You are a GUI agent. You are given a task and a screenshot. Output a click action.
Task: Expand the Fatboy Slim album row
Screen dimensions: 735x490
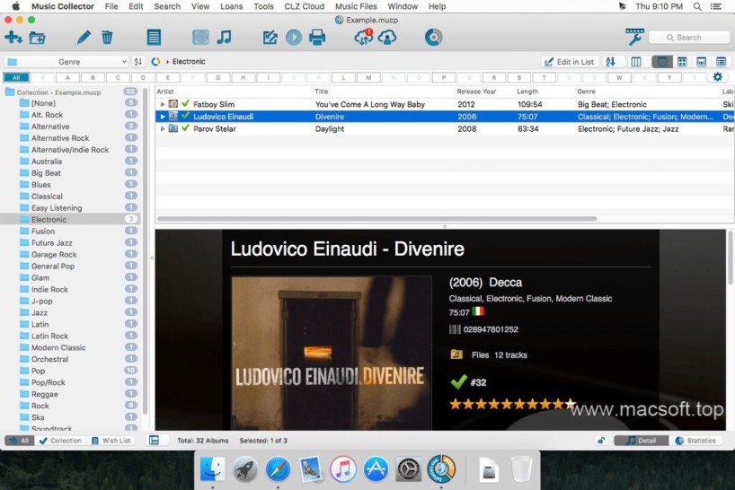click(163, 104)
